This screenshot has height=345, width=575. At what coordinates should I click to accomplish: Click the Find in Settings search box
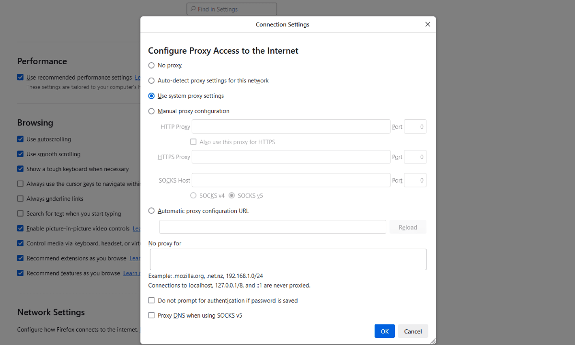point(232,9)
